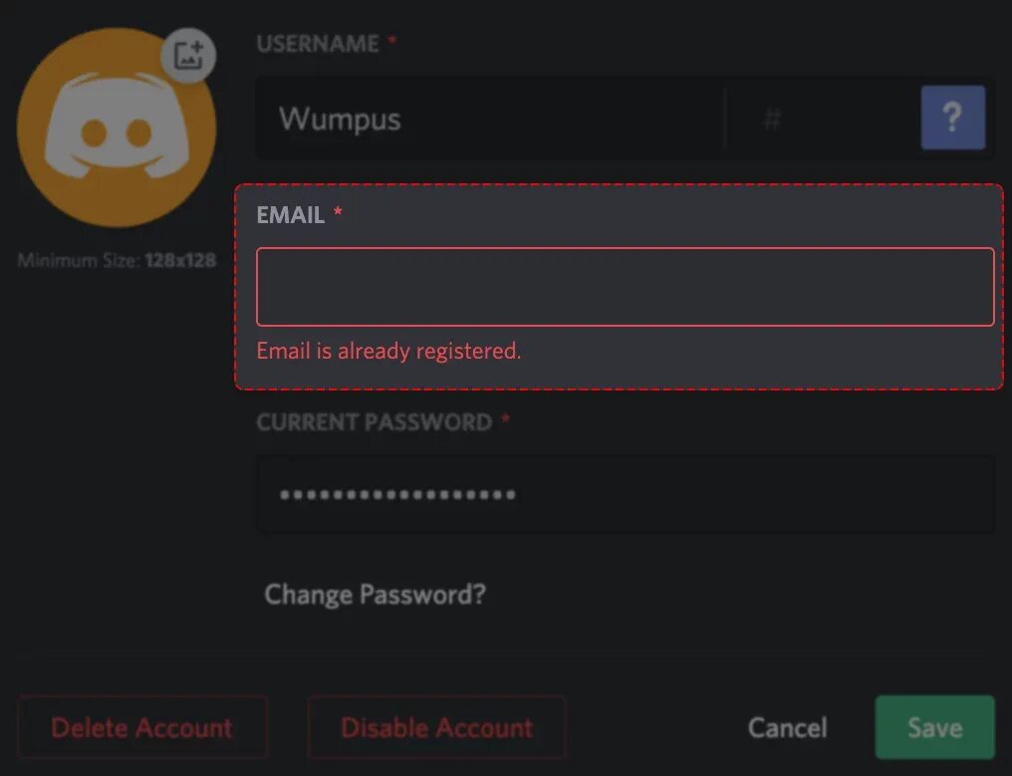Click the red asterisk beside CURRENT PASSWORD

coord(505,420)
